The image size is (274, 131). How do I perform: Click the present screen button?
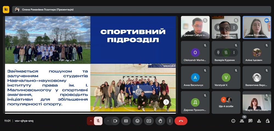coord(149,121)
